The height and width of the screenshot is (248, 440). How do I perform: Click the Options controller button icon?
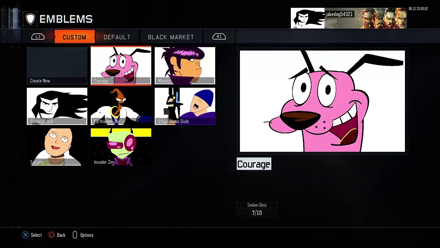(75, 235)
